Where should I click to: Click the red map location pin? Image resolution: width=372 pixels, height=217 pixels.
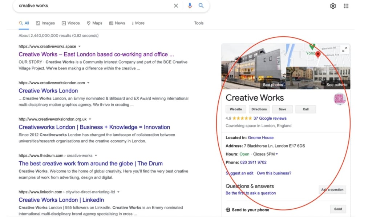(x=318, y=55)
